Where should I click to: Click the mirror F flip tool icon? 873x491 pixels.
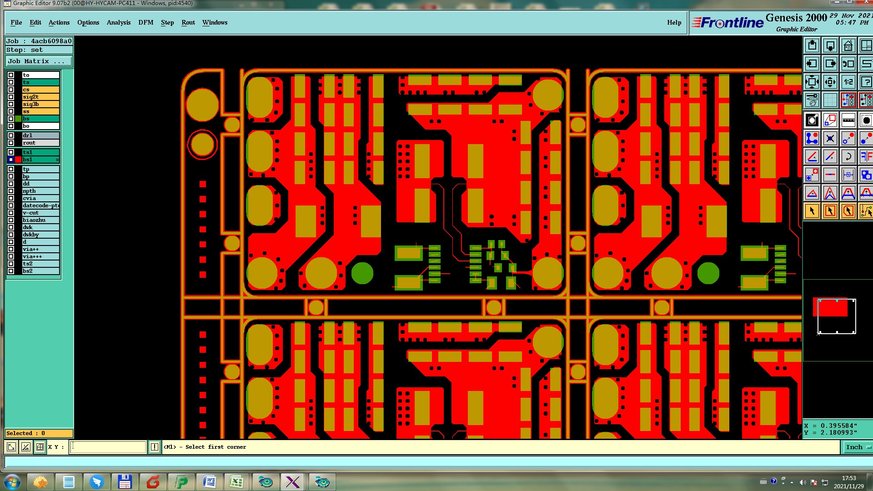866,157
